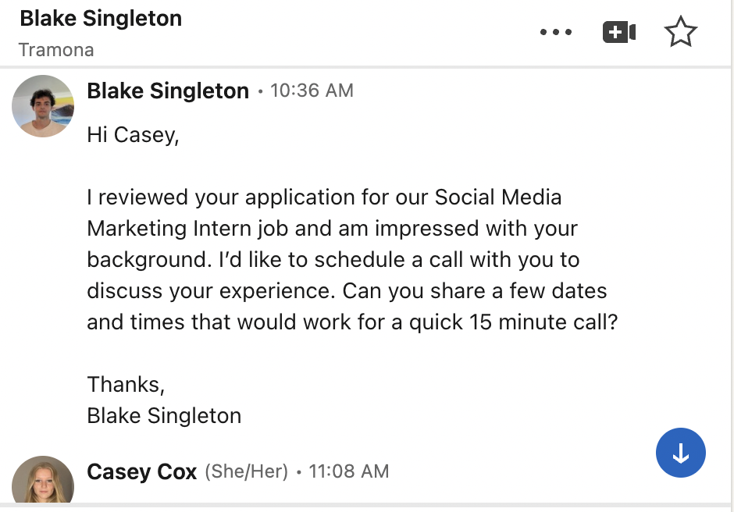Star this conversation with Blake Singleton
The image size is (734, 512).
[681, 32]
